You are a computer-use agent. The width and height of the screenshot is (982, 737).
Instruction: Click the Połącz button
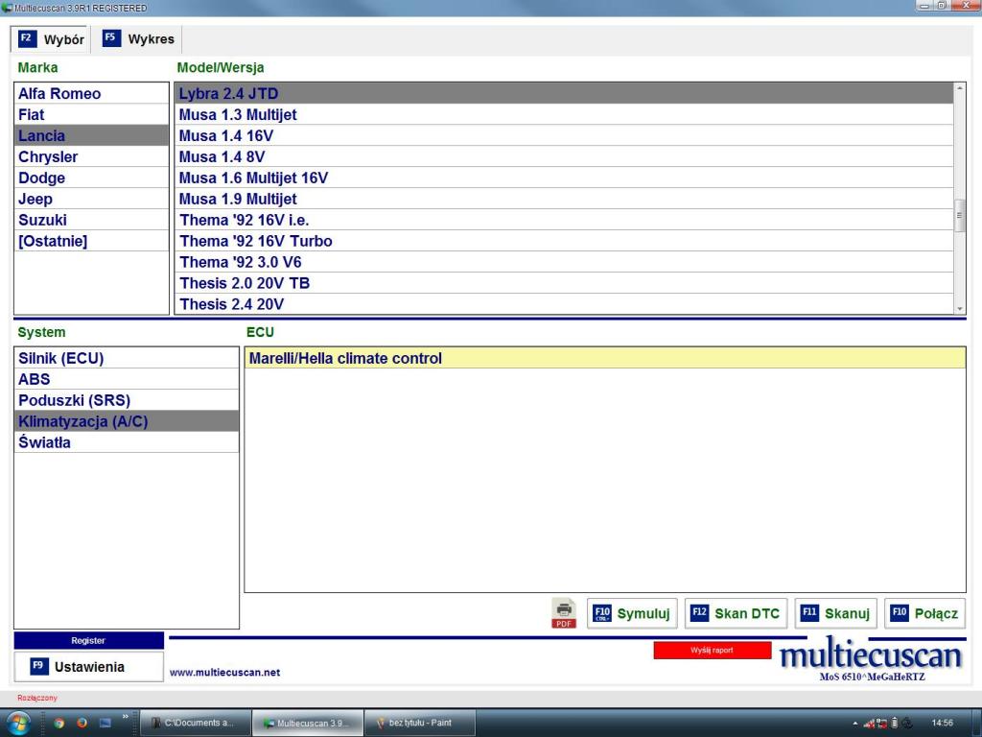pyautogui.click(x=925, y=613)
